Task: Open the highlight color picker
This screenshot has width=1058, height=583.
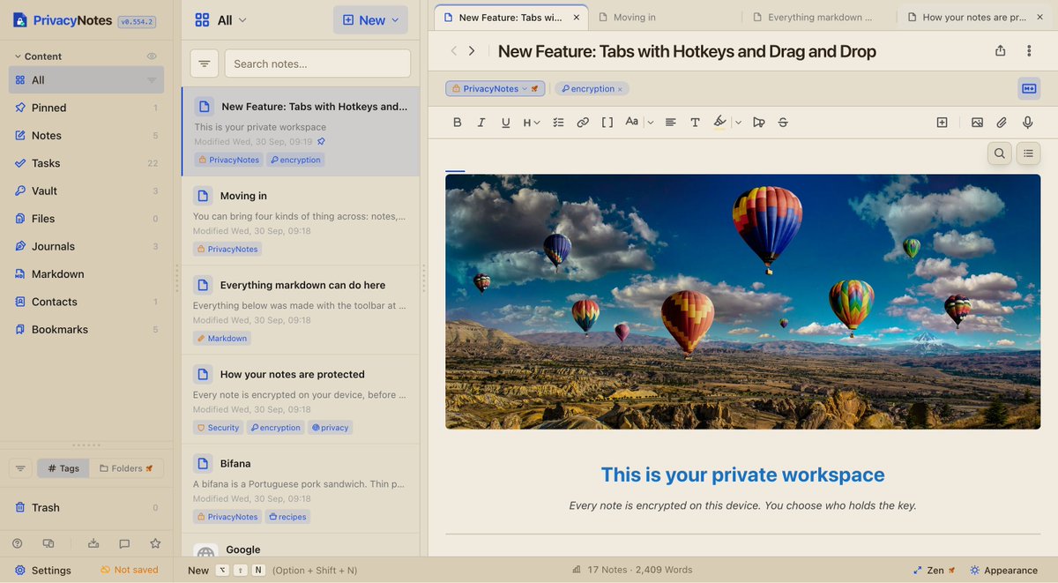Action: click(738, 123)
